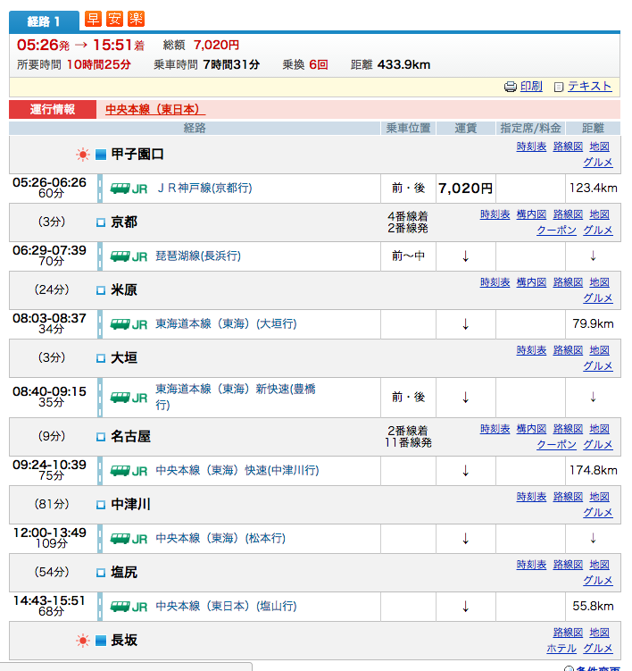The height and width of the screenshot is (671, 632).
Task: Open グルメ for 米原 station
Action: (598, 298)
